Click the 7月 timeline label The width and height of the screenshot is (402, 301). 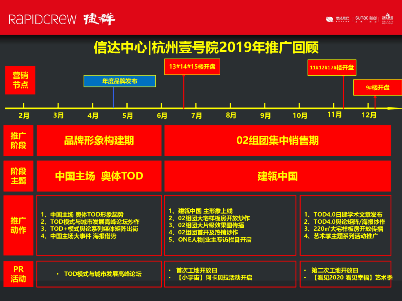tap(196, 116)
